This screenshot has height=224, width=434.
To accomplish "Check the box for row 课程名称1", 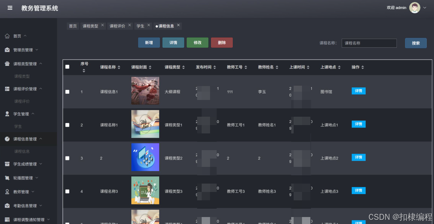I will tap(67, 125).
